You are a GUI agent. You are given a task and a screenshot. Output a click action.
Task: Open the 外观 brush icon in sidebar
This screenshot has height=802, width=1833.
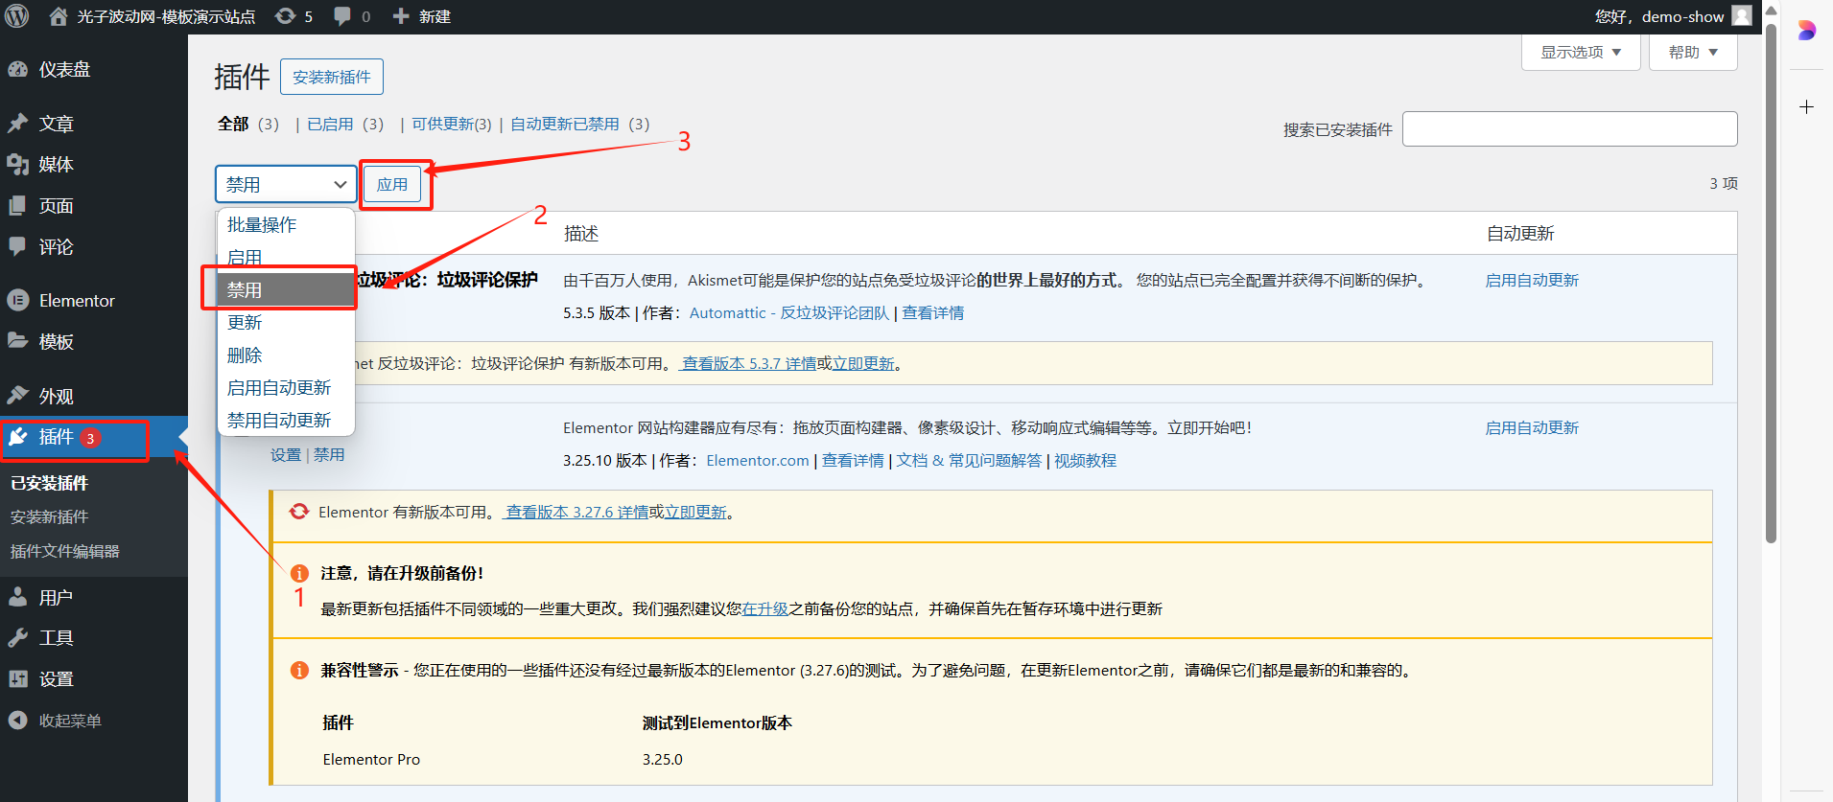(18, 396)
